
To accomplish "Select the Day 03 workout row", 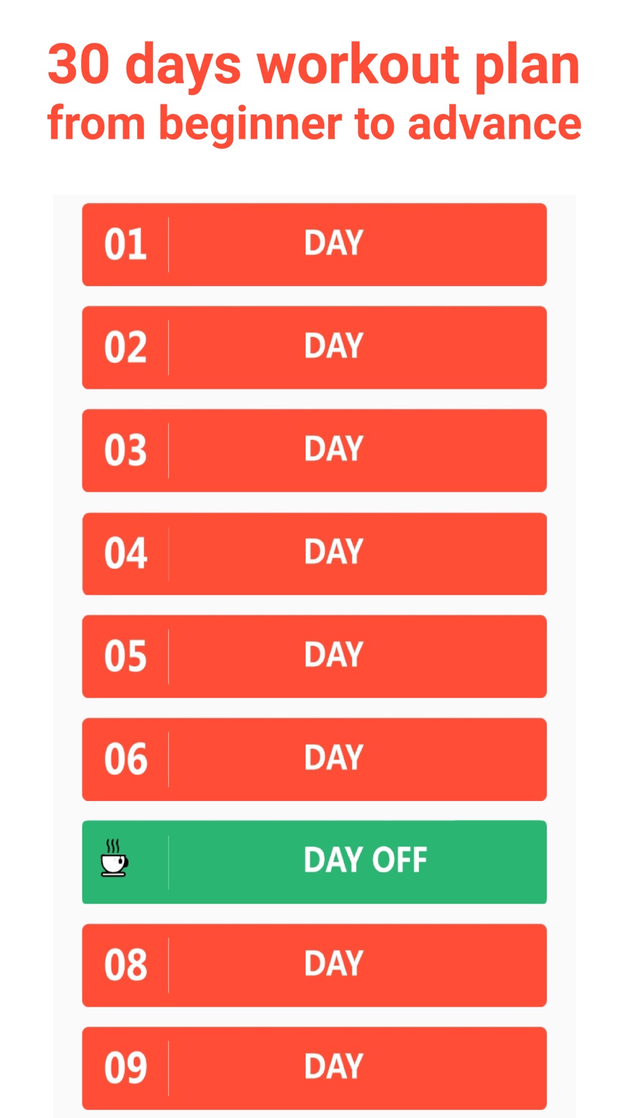I will (x=314, y=451).
